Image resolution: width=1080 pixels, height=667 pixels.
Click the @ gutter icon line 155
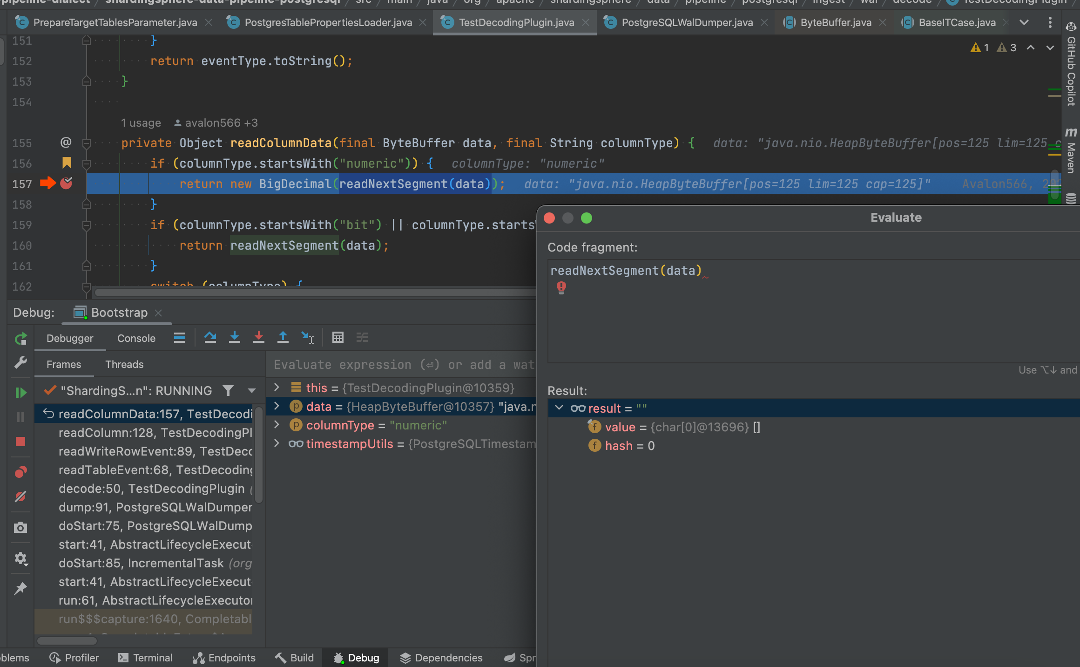coord(66,142)
